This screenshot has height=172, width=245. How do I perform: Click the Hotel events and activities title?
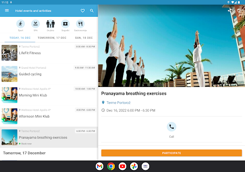pos(33,11)
